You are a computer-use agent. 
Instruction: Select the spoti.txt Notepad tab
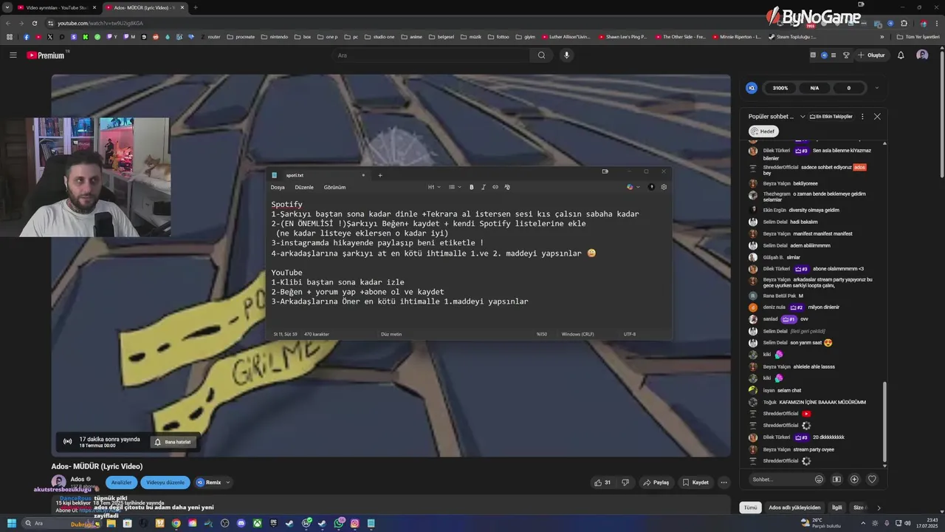point(319,175)
